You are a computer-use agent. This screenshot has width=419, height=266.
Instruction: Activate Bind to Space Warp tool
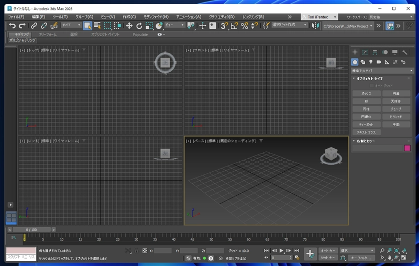(x=54, y=26)
